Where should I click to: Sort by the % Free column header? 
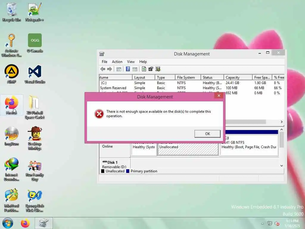278,77
